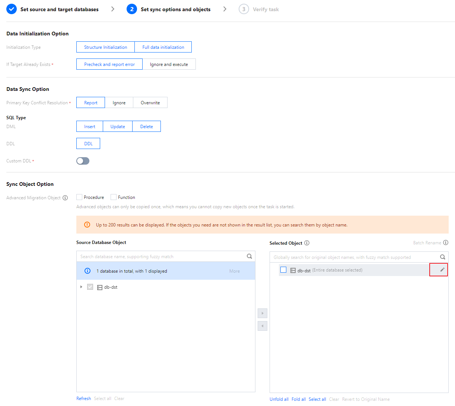The height and width of the screenshot is (406, 455).
Task: Click the info icon next to Selected Object
Action: 307,243
